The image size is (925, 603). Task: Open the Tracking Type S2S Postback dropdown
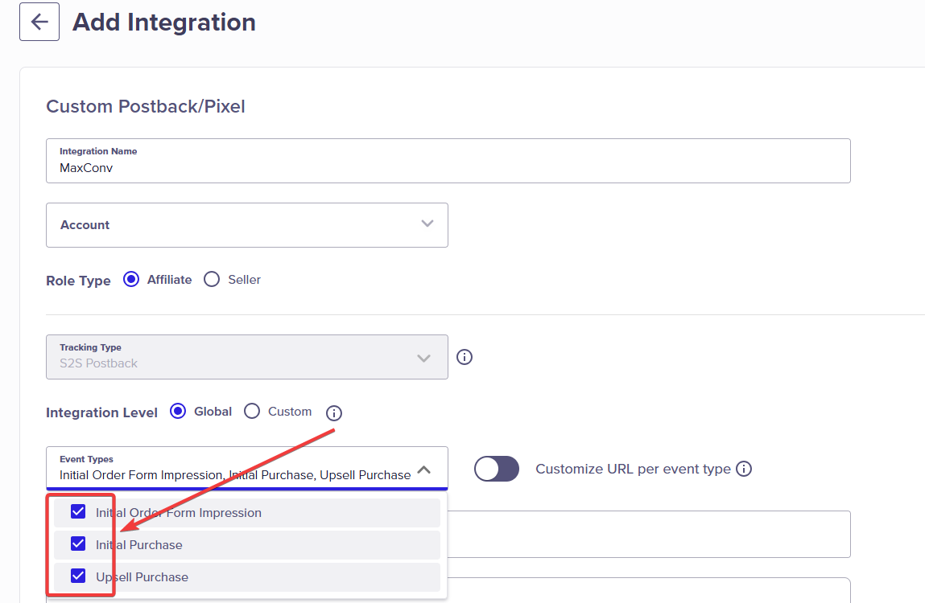coord(247,357)
